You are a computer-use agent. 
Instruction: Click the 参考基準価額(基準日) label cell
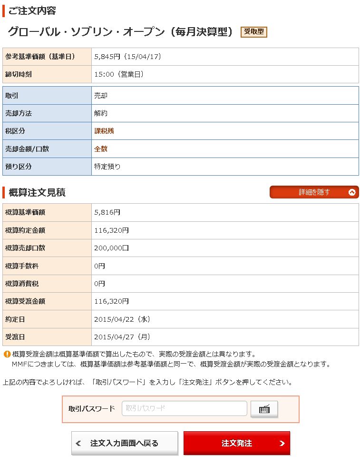(x=47, y=57)
